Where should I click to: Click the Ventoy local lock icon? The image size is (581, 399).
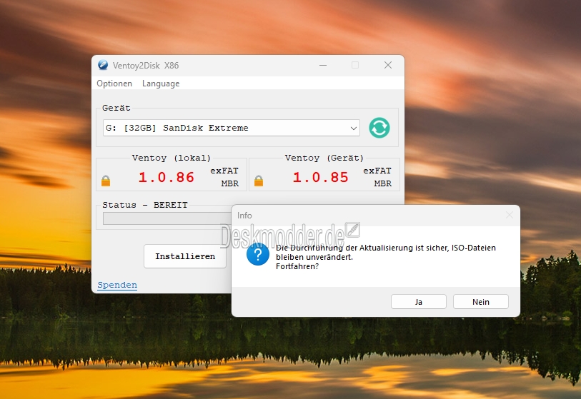coord(106,181)
